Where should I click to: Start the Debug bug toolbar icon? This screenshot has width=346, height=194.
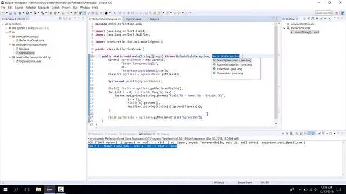click(20, 13)
